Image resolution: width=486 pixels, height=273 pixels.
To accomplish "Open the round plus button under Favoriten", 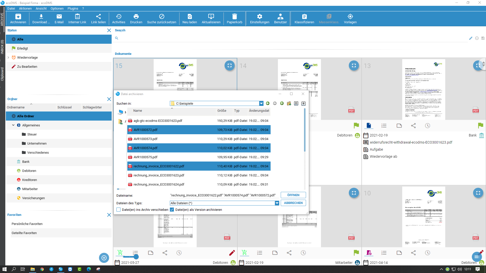I will tap(104, 258).
